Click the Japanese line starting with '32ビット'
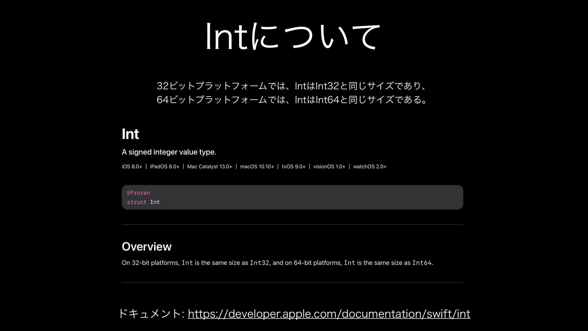 pyautogui.click(x=291, y=86)
